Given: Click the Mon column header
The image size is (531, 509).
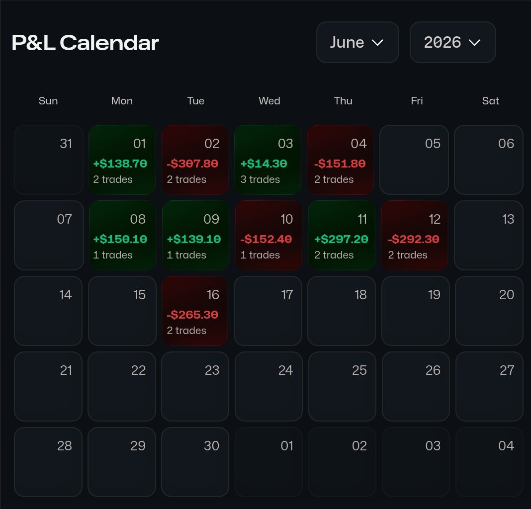Looking at the screenshot, I should click(x=122, y=101).
